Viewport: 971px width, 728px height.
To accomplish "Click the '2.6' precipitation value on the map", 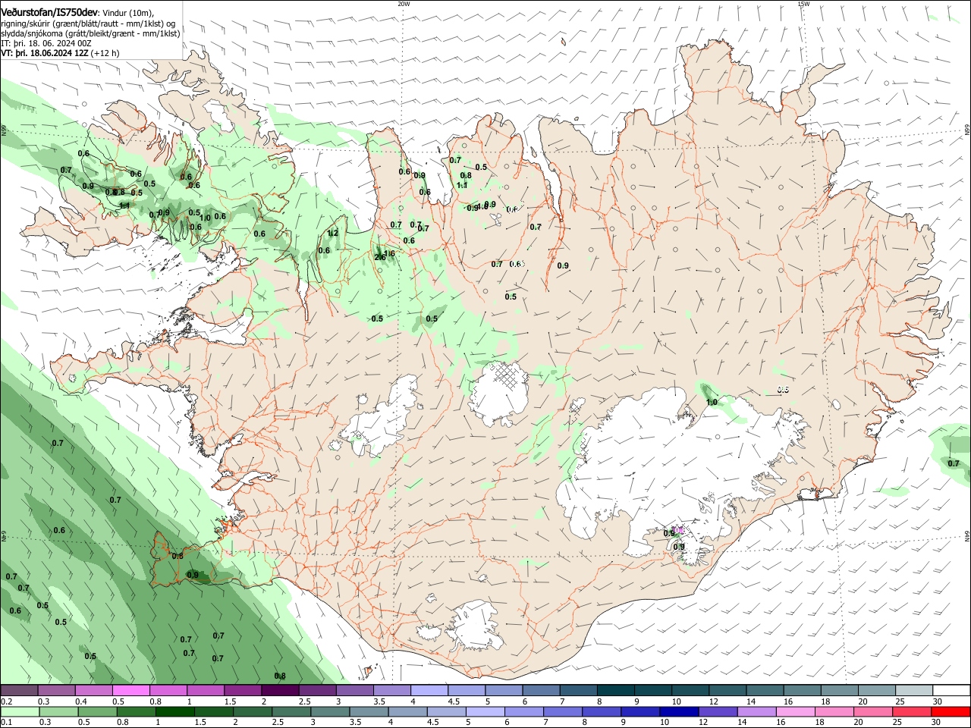I will pyautogui.click(x=380, y=257).
